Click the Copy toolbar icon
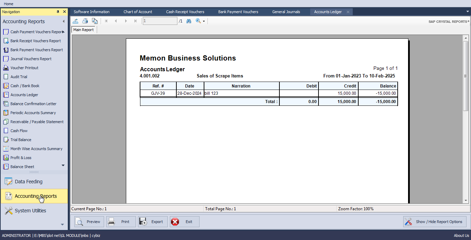Image resolution: width=471 pixels, height=240 pixels. click(x=95, y=21)
